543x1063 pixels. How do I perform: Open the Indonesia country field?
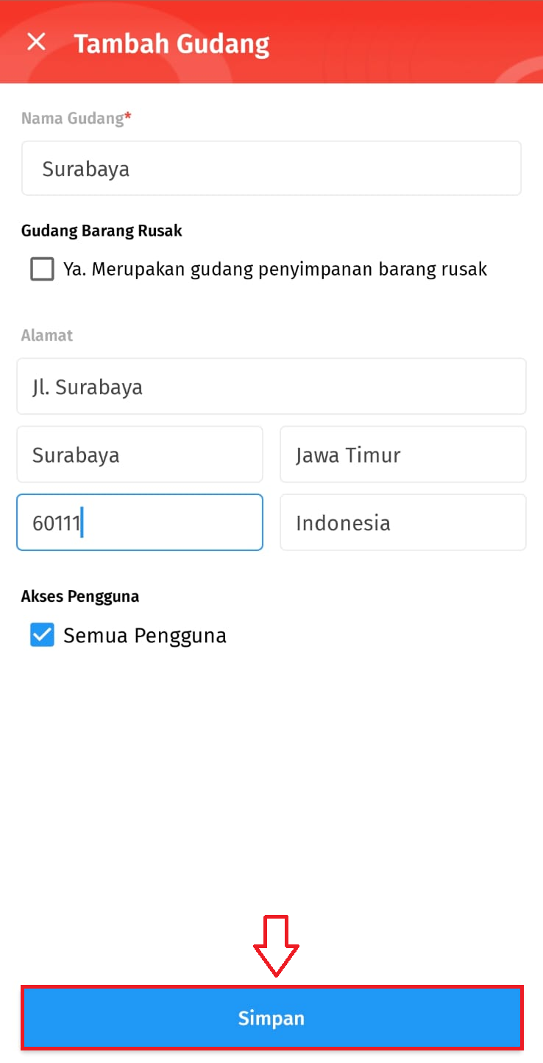[x=403, y=522]
